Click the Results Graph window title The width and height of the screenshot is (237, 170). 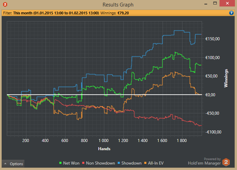pyautogui.click(x=118, y=5)
